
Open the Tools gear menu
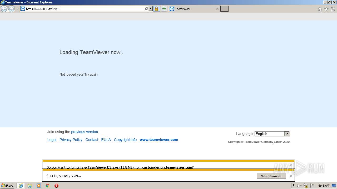pos(333,9)
